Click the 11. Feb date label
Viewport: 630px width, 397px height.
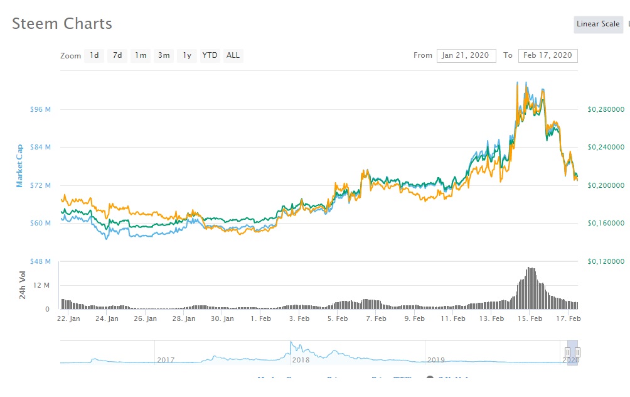click(x=453, y=318)
